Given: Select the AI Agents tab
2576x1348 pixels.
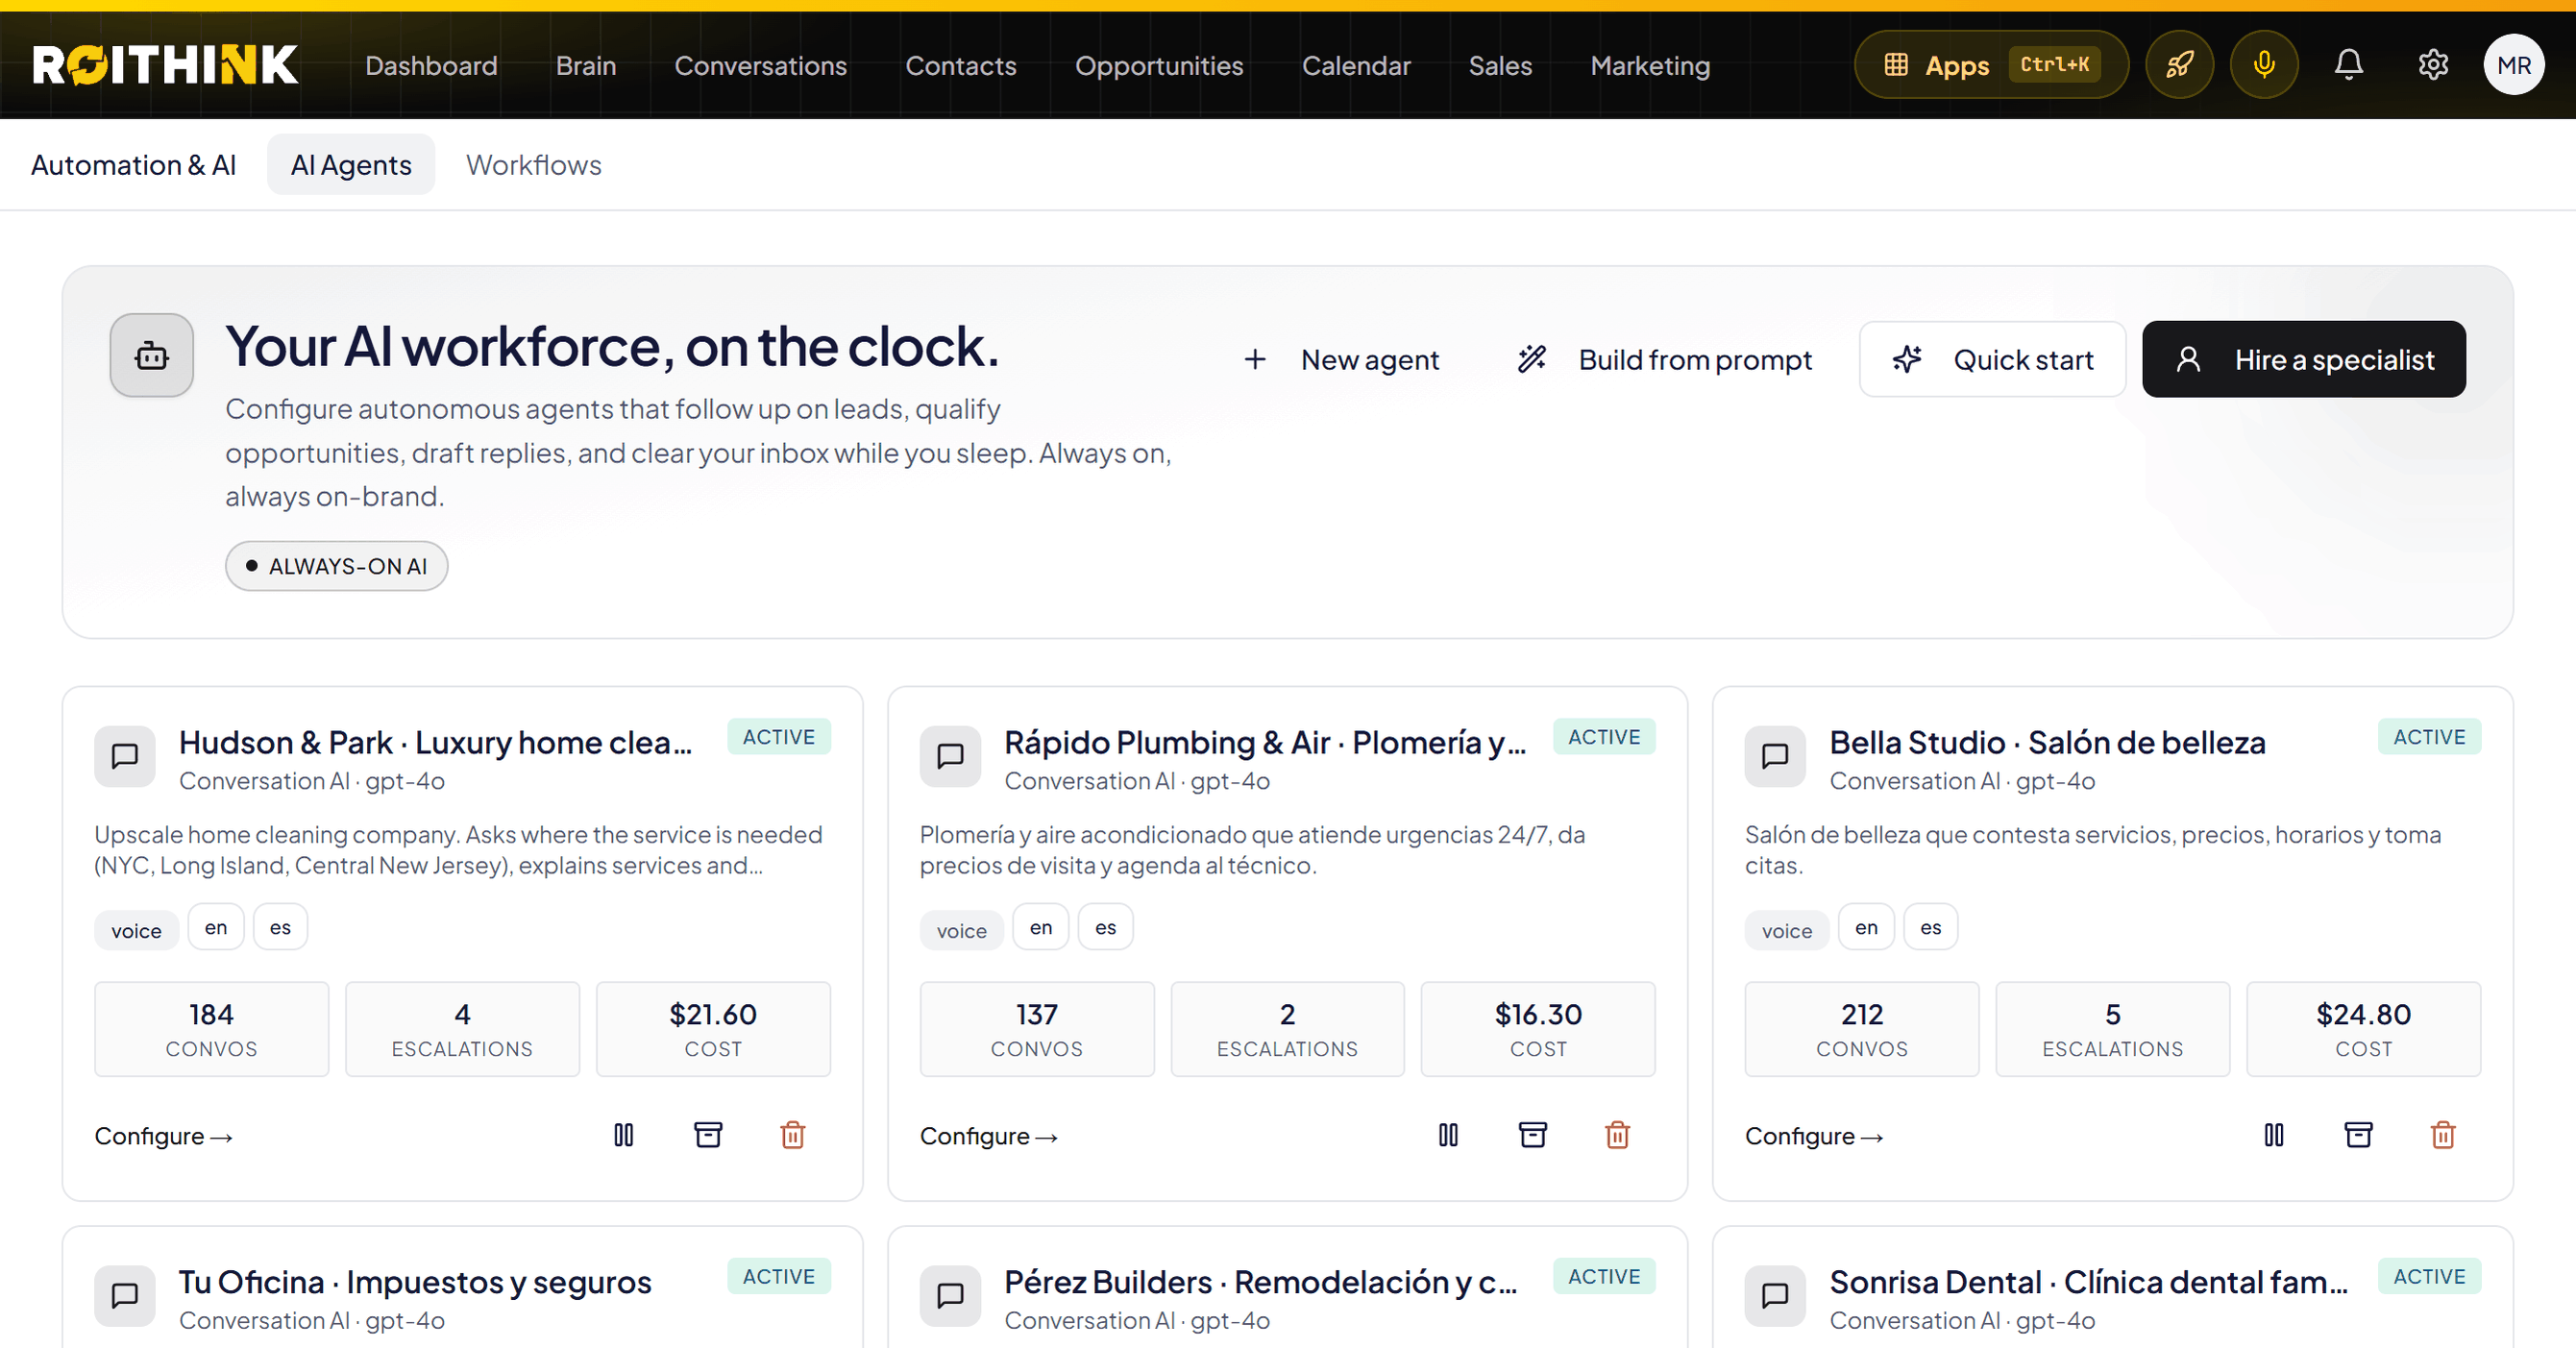Looking at the screenshot, I should (351, 165).
